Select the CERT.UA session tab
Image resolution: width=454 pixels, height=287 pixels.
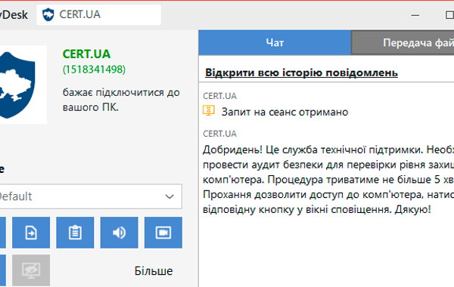tap(98, 14)
